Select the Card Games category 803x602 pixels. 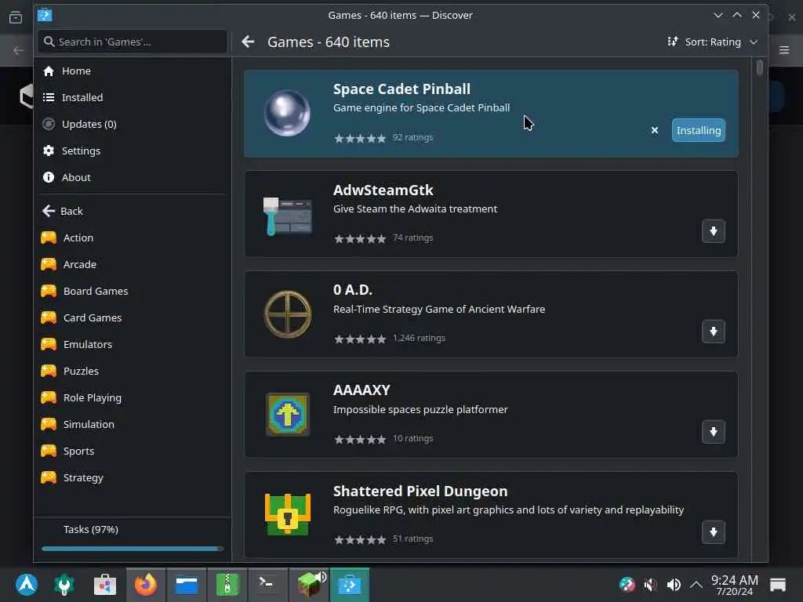(132, 318)
